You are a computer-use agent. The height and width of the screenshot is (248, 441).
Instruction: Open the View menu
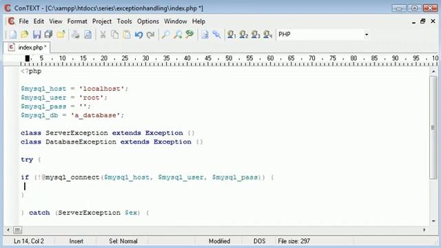click(x=56, y=21)
